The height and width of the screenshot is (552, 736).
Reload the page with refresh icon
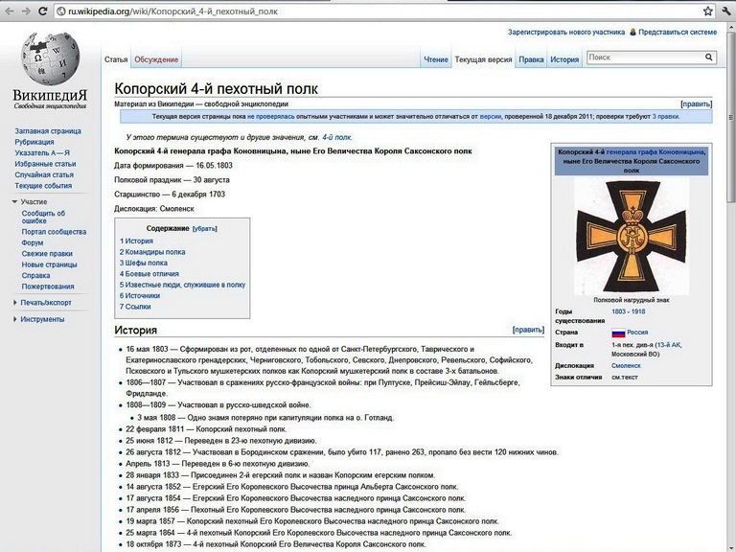[x=43, y=11]
